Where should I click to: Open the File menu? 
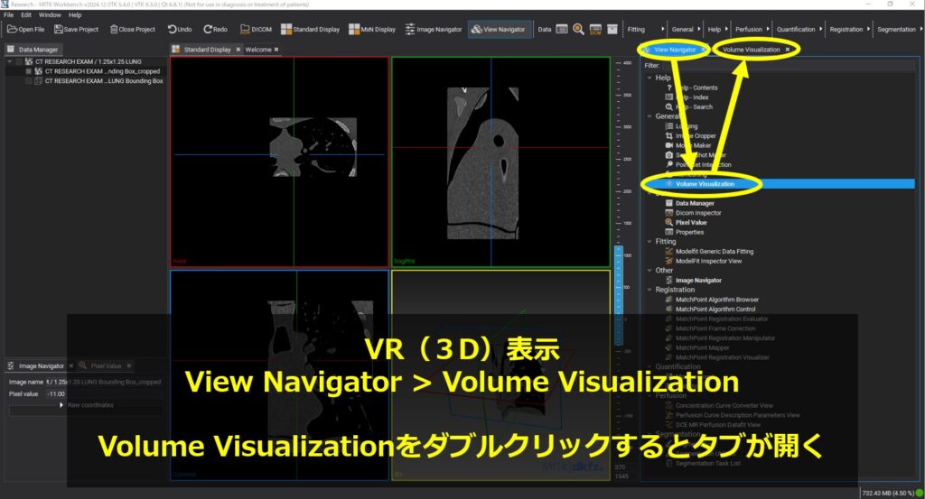click(9, 14)
